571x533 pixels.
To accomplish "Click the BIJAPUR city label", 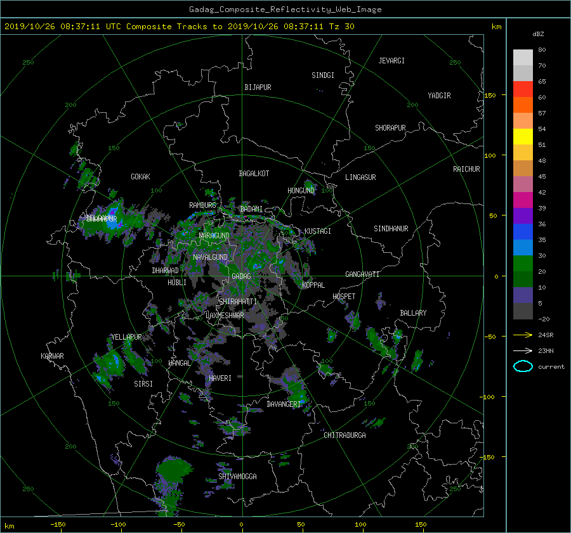I will point(258,87).
